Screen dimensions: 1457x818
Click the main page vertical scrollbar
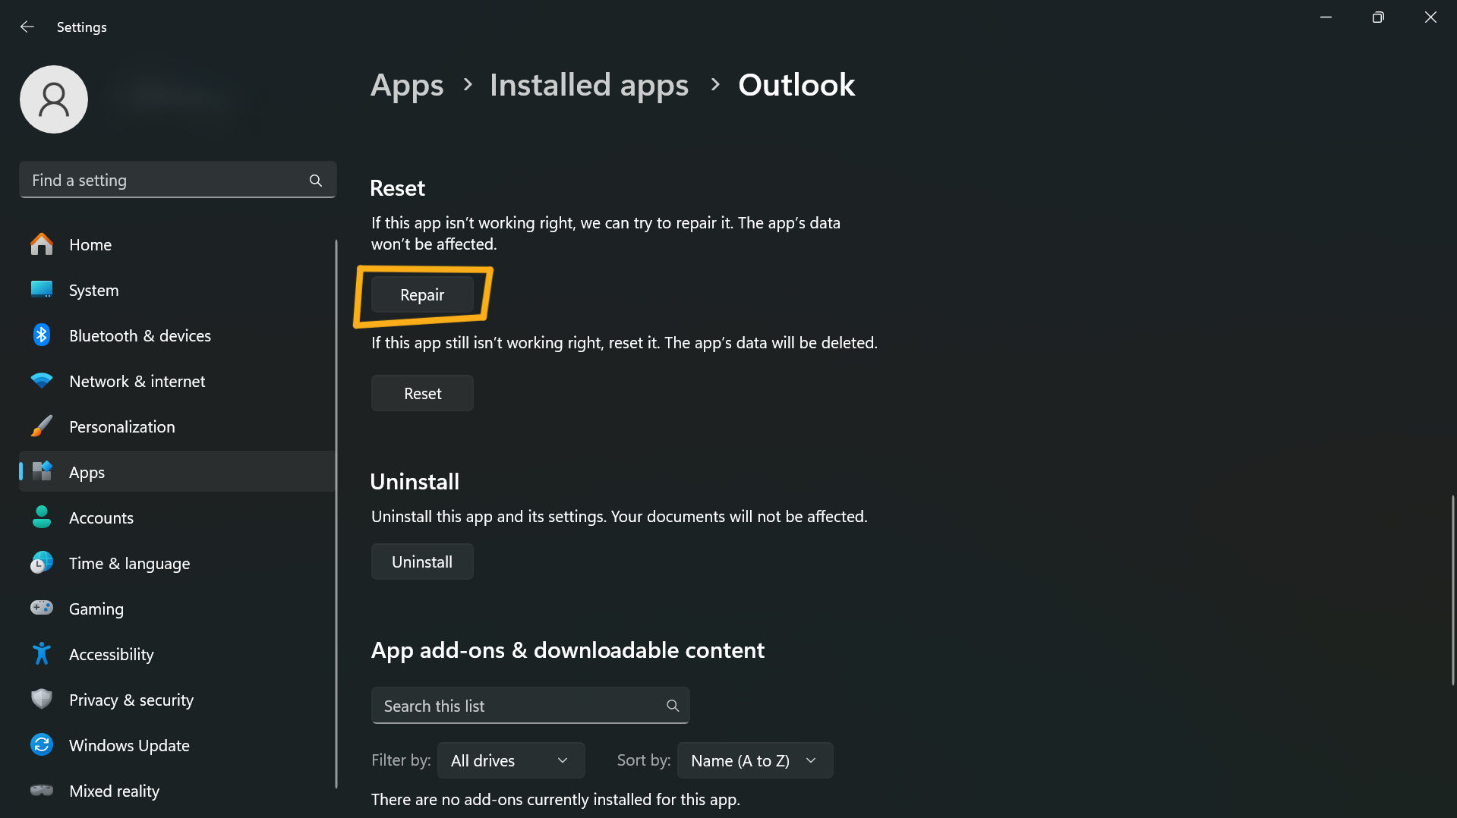click(x=1452, y=590)
